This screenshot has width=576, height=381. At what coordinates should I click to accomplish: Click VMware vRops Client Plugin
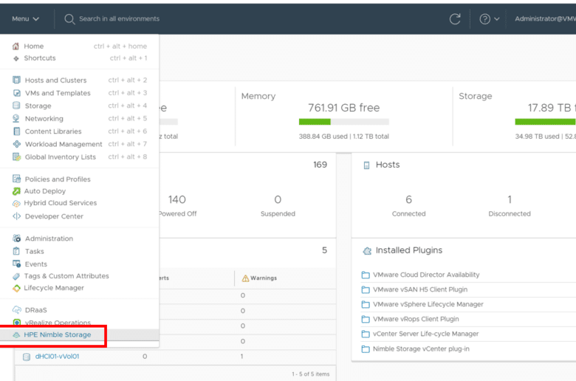416,319
